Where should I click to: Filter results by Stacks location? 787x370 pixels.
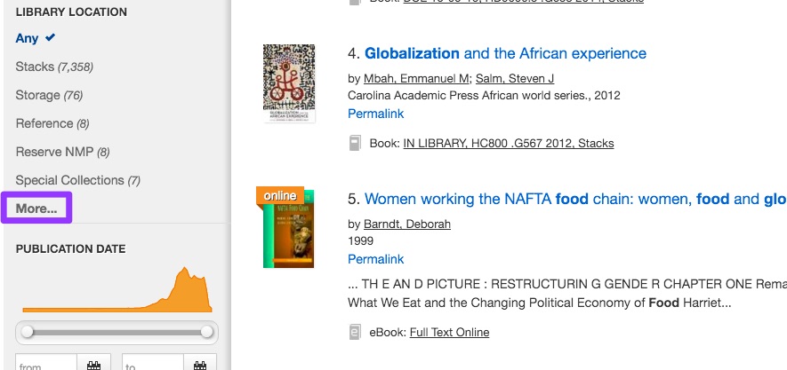pyautogui.click(x=36, y=67)
